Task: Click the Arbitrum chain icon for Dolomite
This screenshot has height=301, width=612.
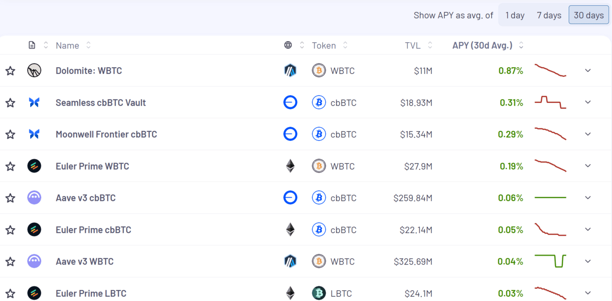Action: coord(290,71)
